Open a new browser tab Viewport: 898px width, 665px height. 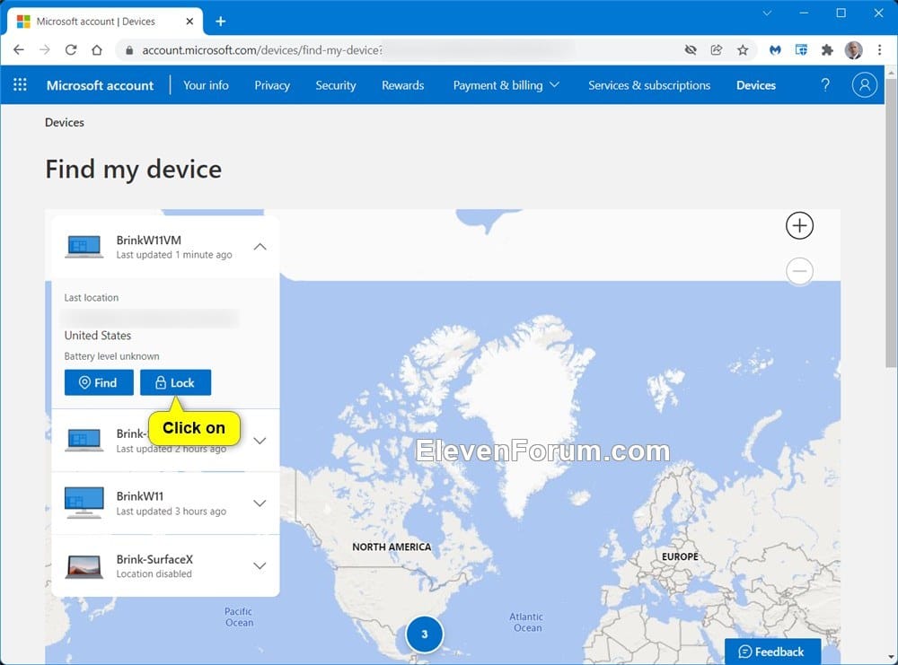221,22
